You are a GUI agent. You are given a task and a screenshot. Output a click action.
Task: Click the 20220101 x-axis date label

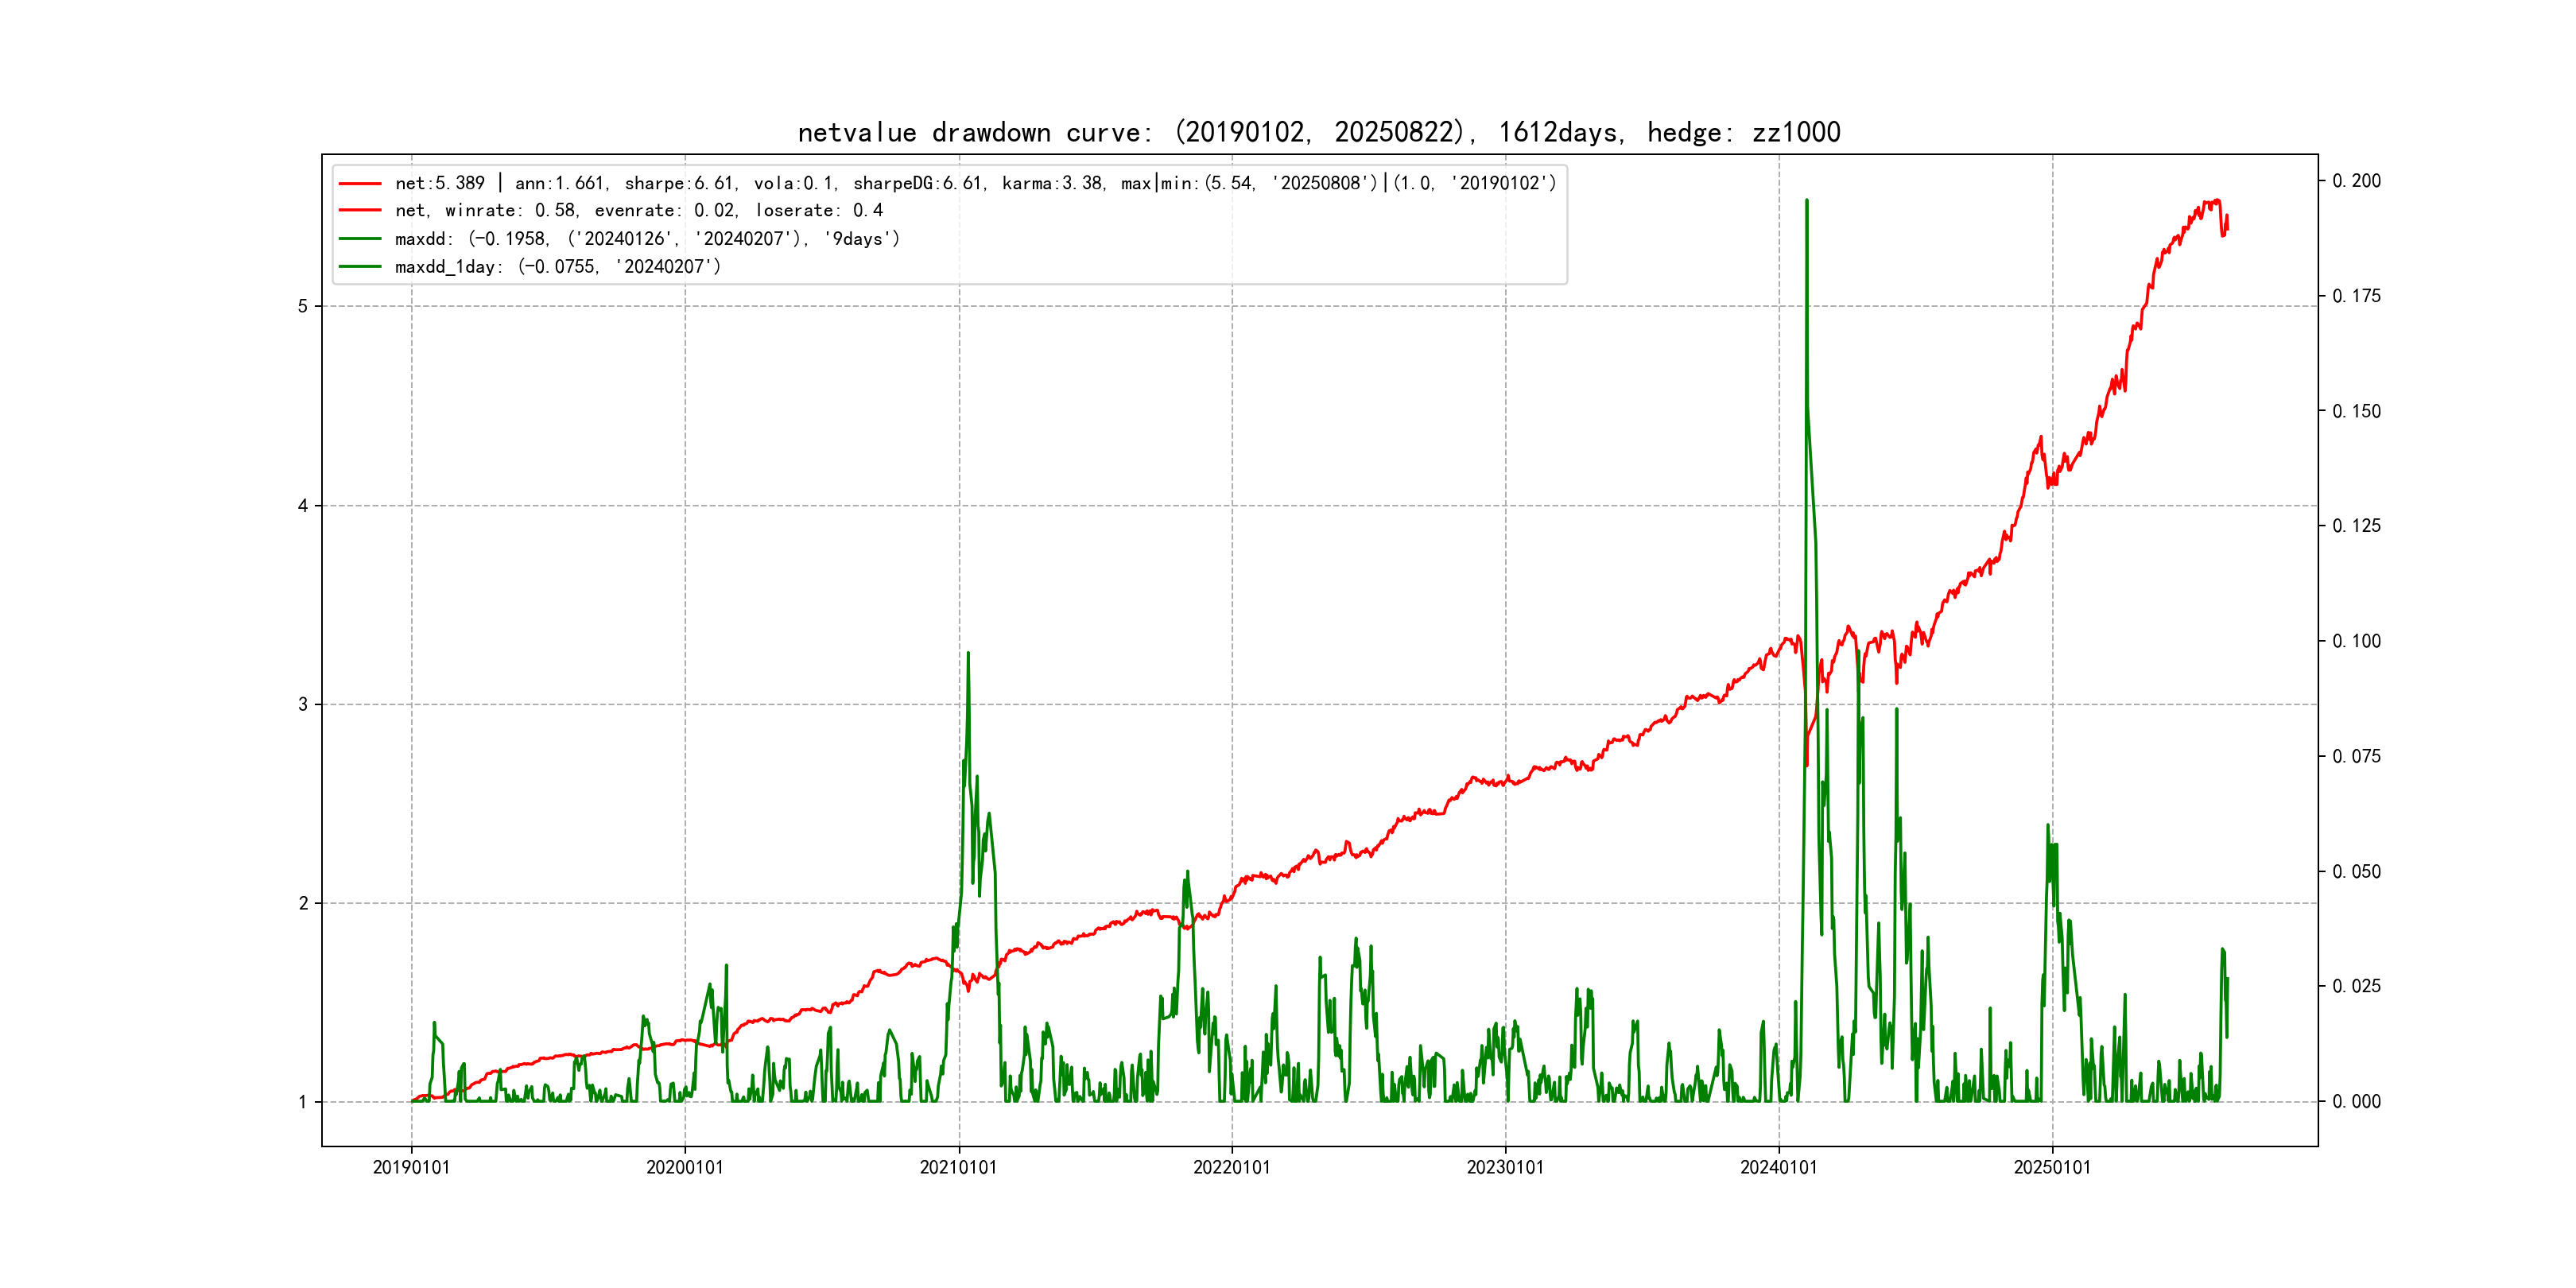coord(1231,1167)
